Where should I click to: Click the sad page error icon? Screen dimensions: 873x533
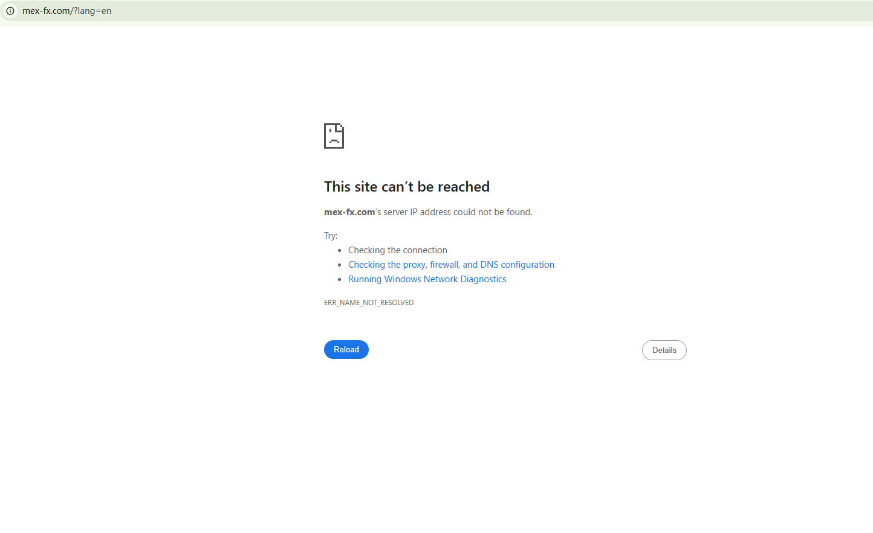(334, 136)
